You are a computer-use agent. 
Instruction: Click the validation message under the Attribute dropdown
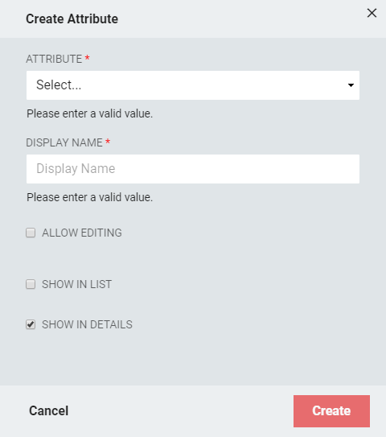coord(90,113)
